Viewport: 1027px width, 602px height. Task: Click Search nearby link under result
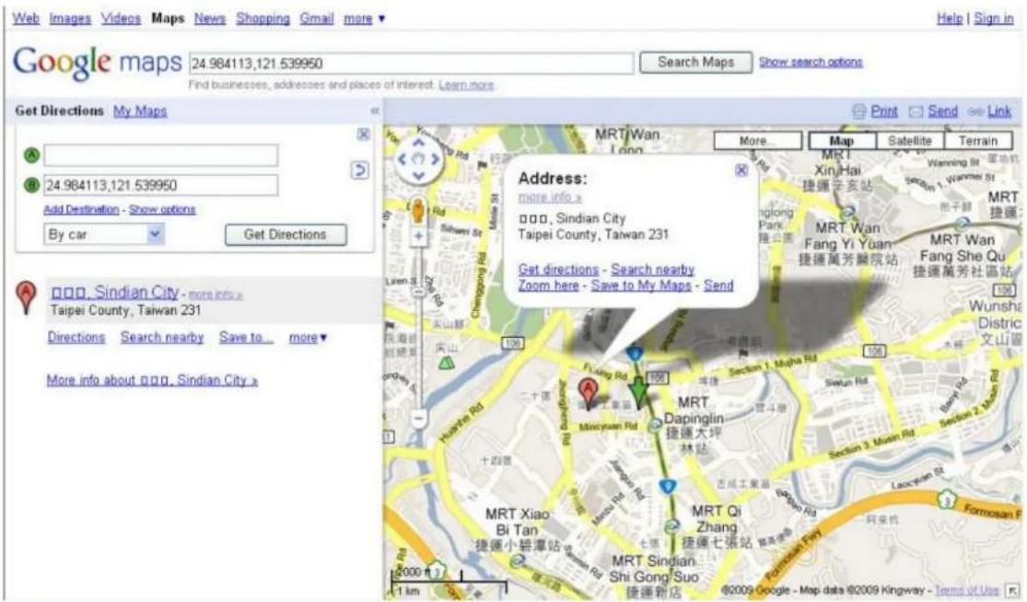[x=162, y=338]
